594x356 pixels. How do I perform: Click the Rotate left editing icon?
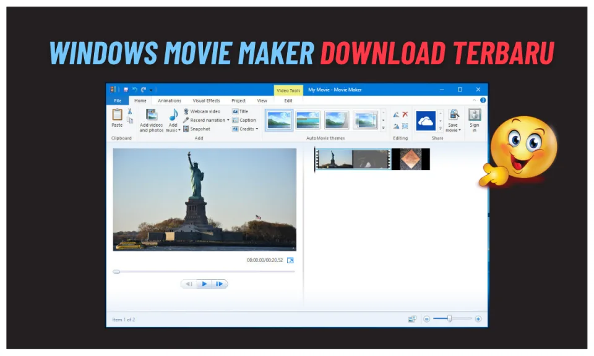396,114
